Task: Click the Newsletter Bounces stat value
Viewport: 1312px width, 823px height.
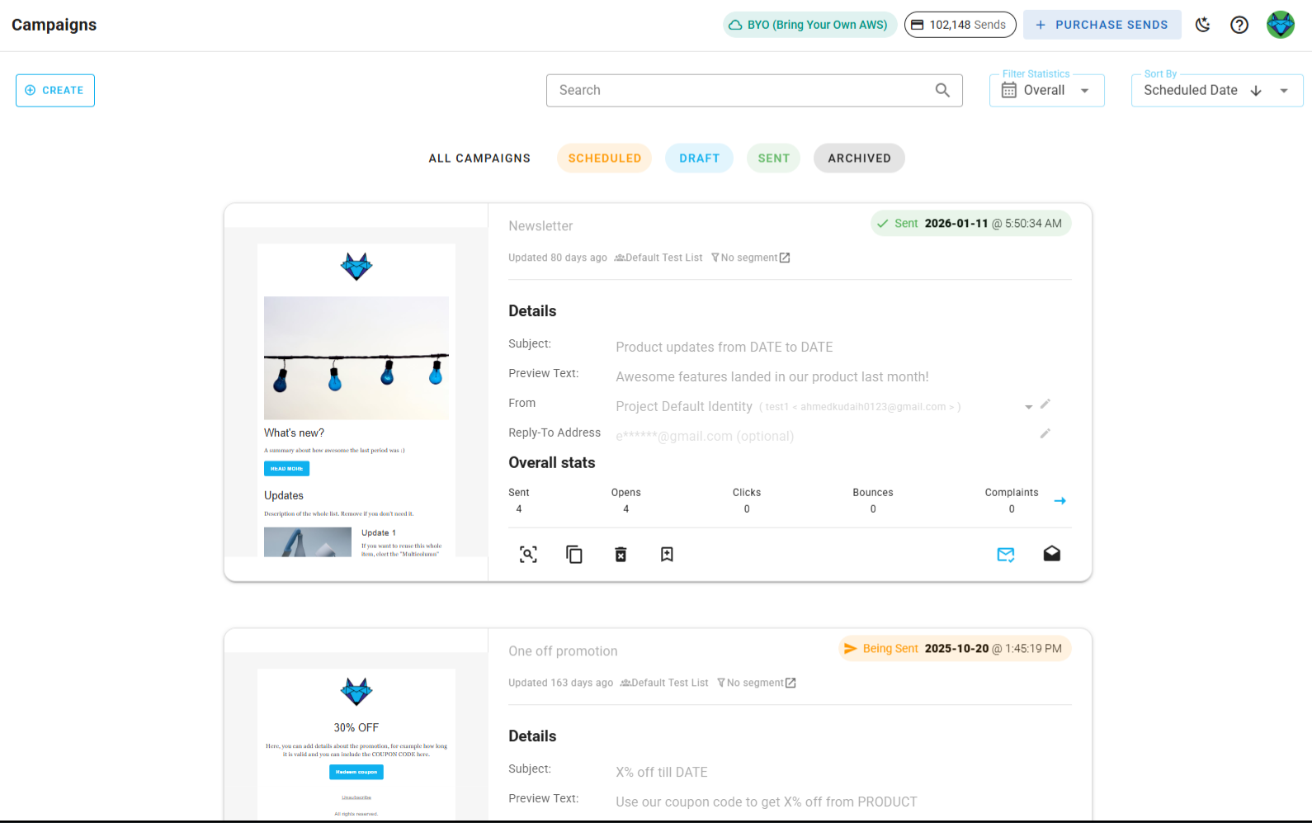Action: 873,509
